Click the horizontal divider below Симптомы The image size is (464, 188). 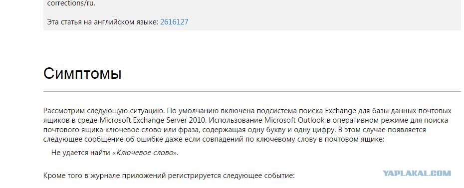(x=252, y=92)
